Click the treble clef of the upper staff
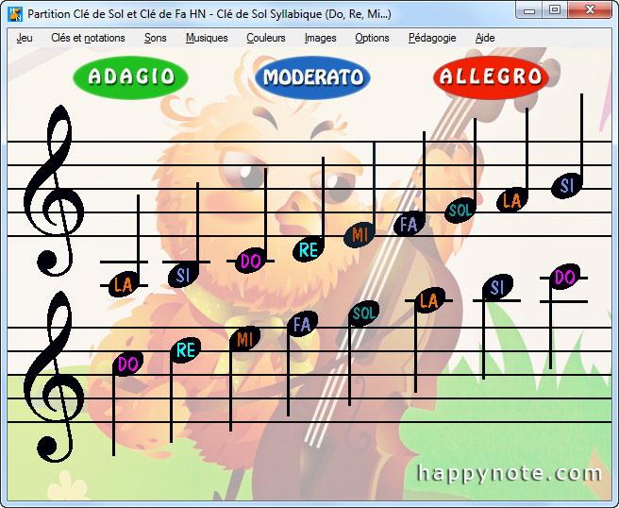The height and width of the screenshot is (508, 619). 54,191
